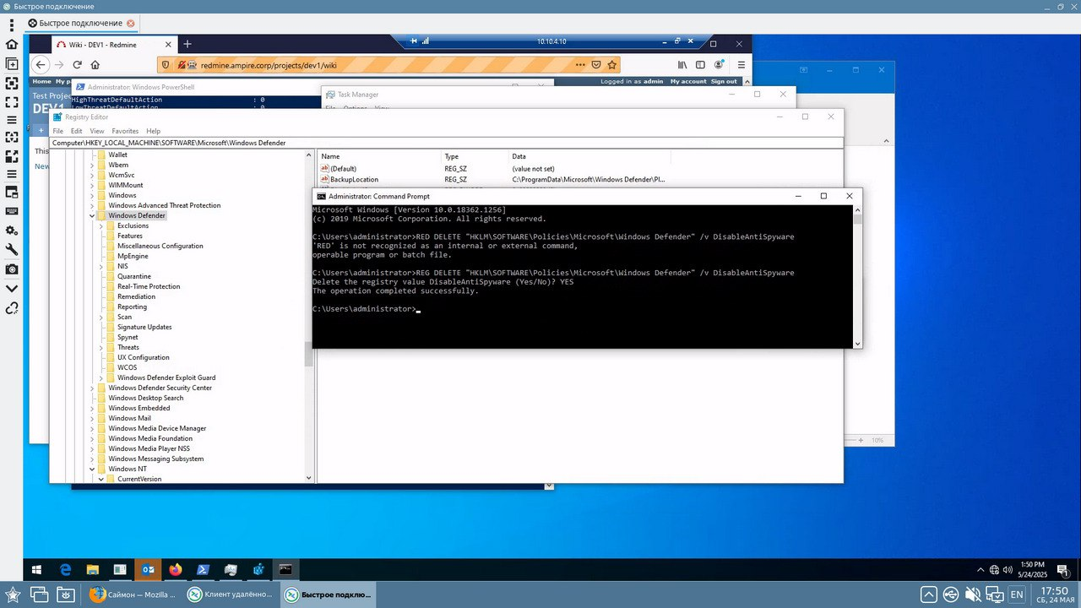
Task: Toggle Firefox sidebar view icon
Action: coord(701,64)
